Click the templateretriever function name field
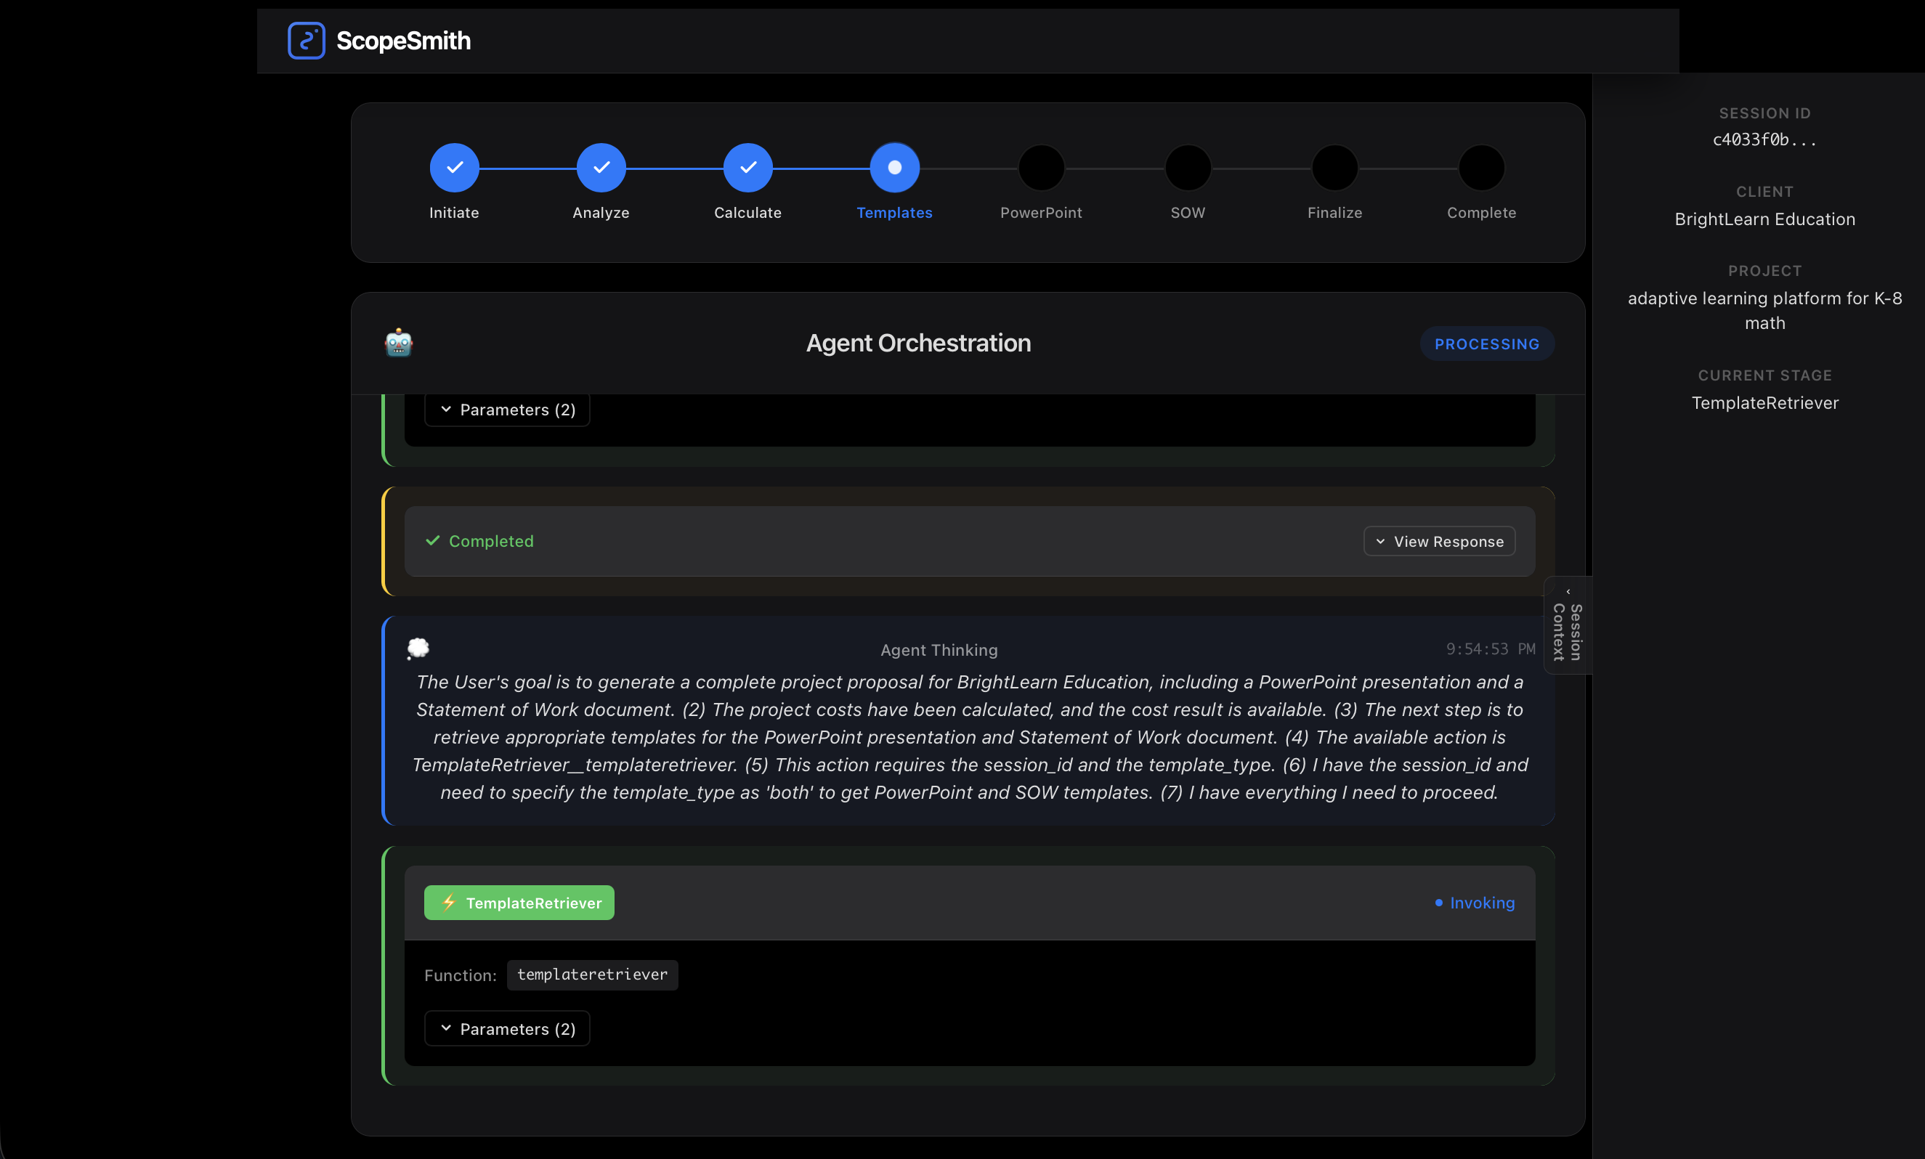 [x=592, y=975]
